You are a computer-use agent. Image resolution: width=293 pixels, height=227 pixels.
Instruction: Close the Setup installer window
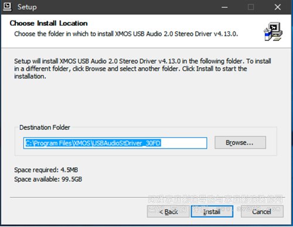[277, 7]
